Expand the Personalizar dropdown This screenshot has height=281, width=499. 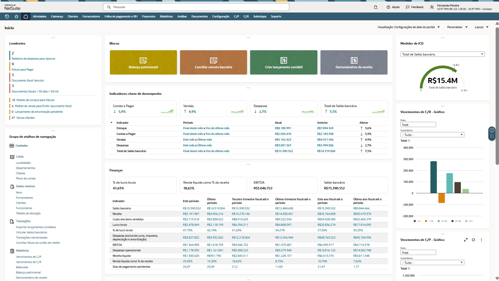(457, 27)
